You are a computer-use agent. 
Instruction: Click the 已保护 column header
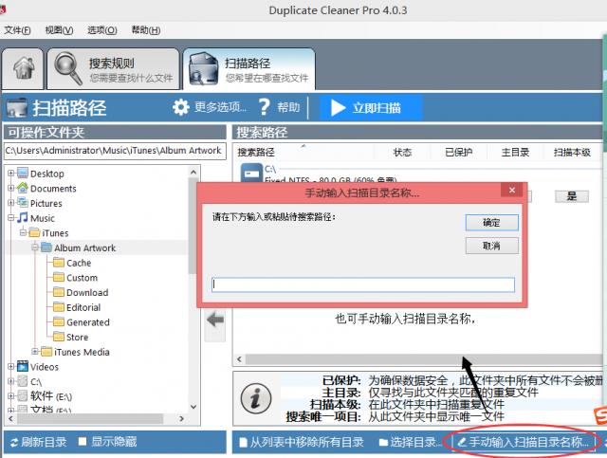459,152
